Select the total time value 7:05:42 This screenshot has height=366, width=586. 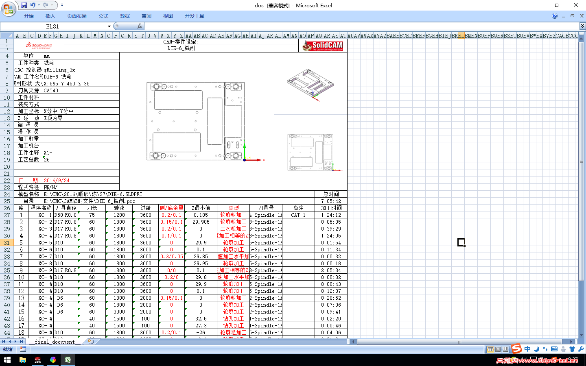(331, 201)
